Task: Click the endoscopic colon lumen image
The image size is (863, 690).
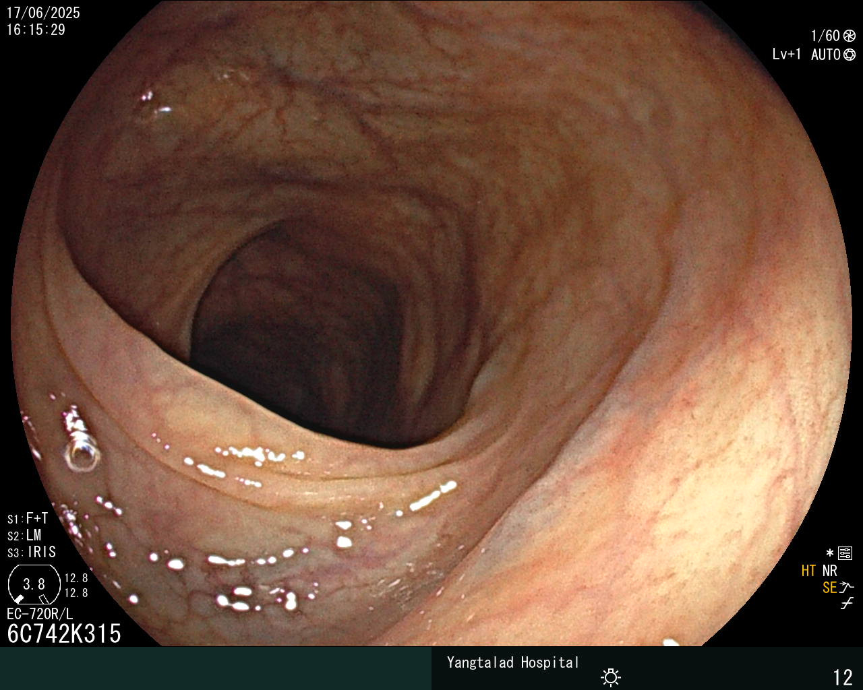Action: click(x=431, y=323)
